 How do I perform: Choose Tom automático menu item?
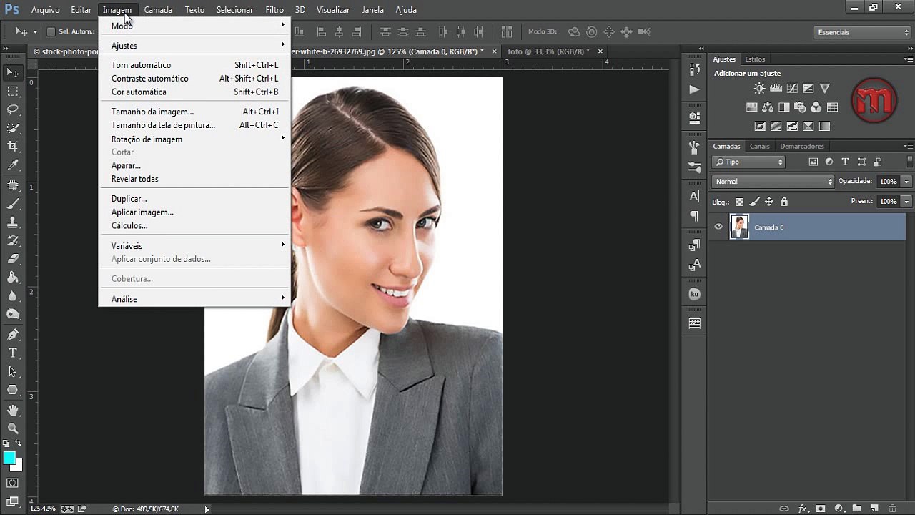[194, 65]
